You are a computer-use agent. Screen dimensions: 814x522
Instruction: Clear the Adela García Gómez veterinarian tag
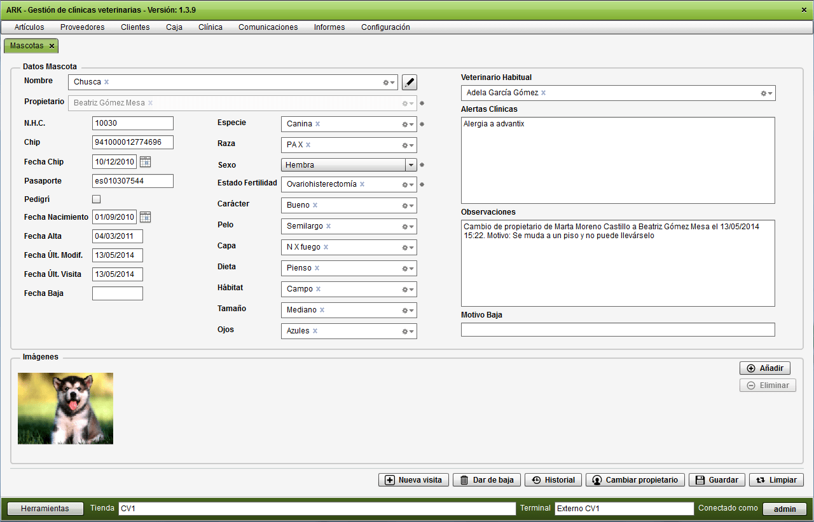pyautogui.click(x=544, y=93)
